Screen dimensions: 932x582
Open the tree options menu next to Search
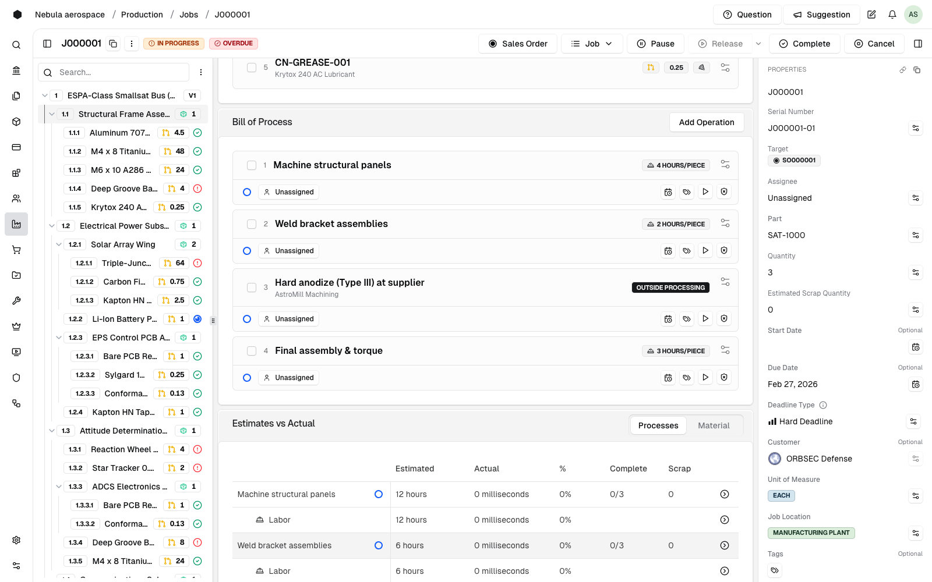click(201, 72)
